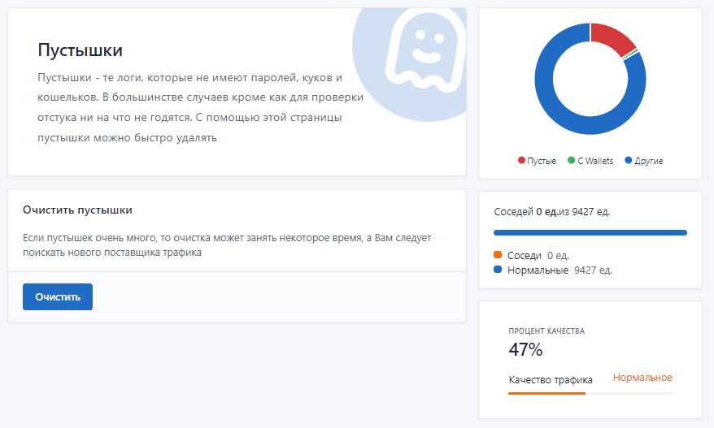Toggle the Другие legend label

(x=649, y=161)
